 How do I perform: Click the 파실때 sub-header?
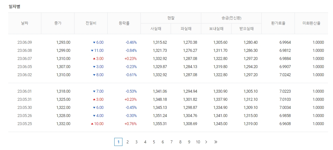tap(186, 29)
